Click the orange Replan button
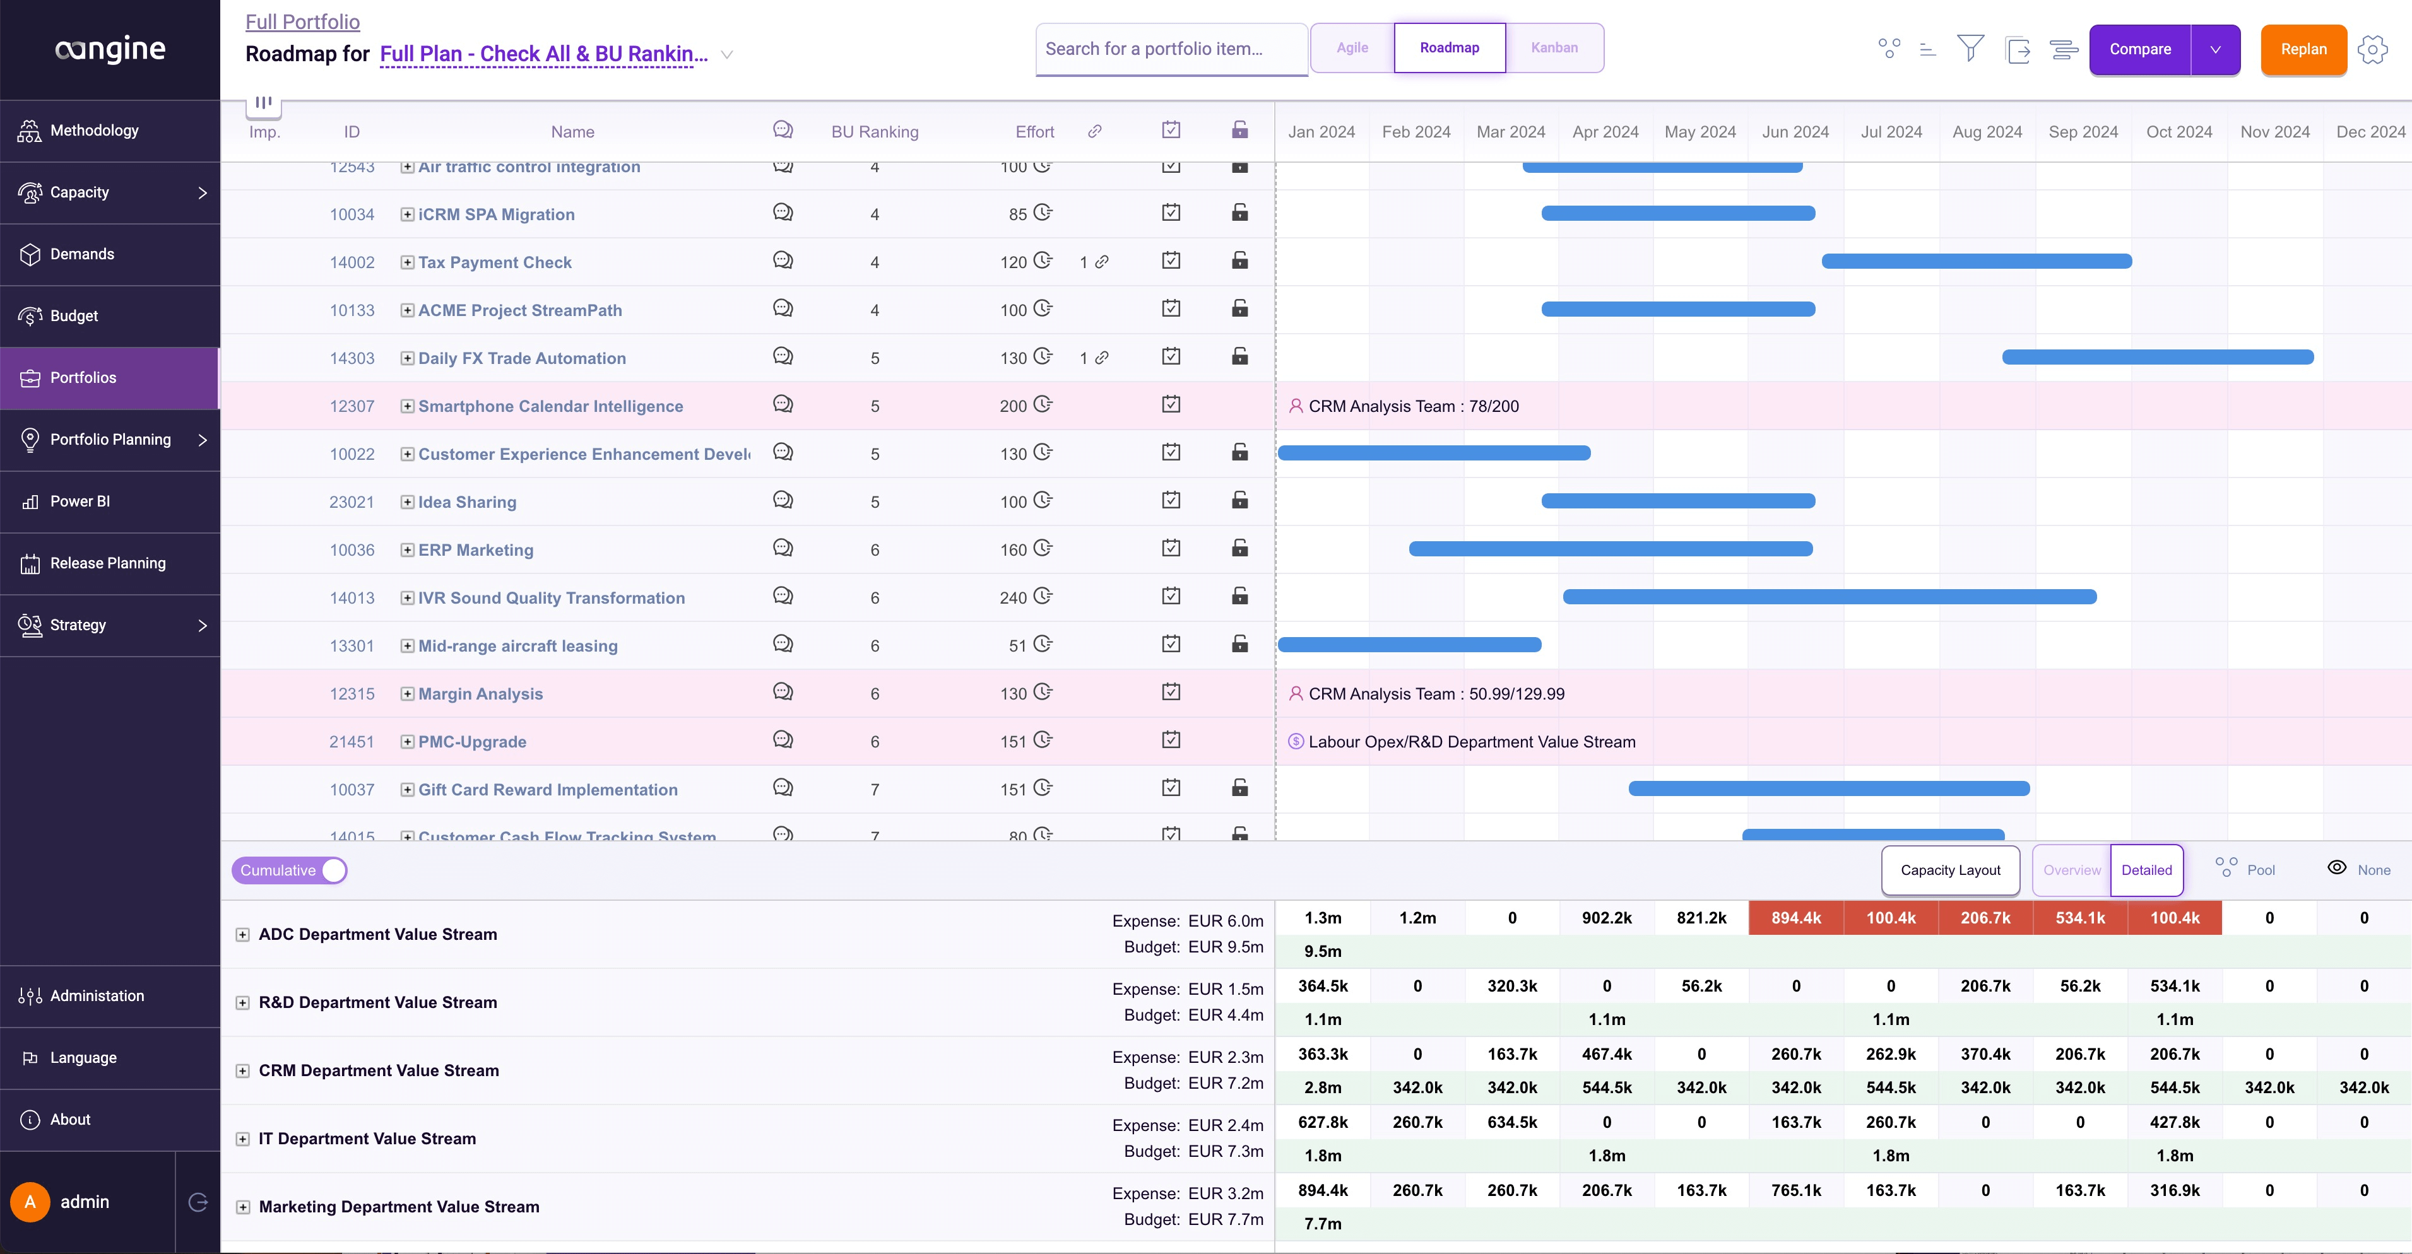 [x=2303, y=50]
